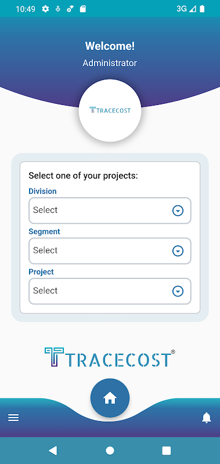Open notifications bell icon
The width and height of the screenshot is (220, 464).
click(x=207, y=418)
